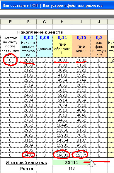114x173 pixels.
Task: Select the cell with value 6228
Action: (62, 95)
